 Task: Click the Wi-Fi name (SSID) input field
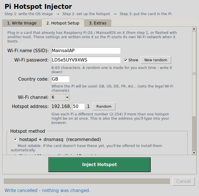point(86,50)
